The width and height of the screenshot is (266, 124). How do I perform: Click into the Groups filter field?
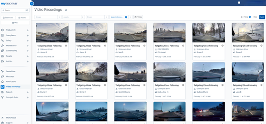[46, 17]
